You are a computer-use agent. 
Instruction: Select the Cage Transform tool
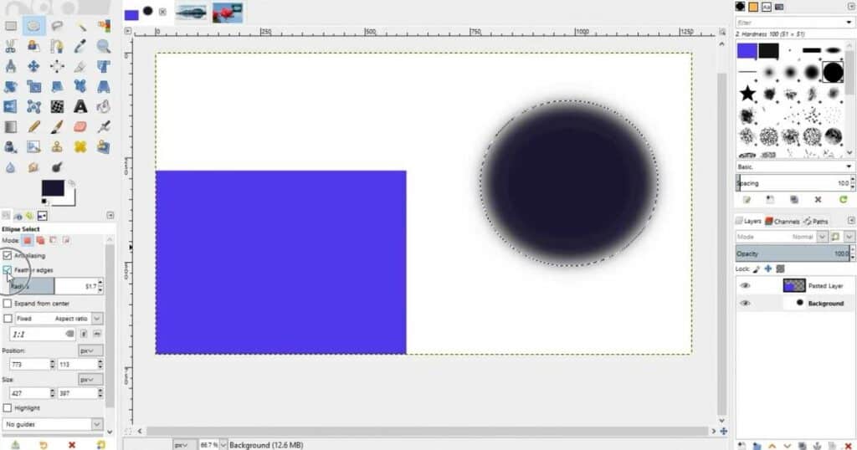(33, 106)
